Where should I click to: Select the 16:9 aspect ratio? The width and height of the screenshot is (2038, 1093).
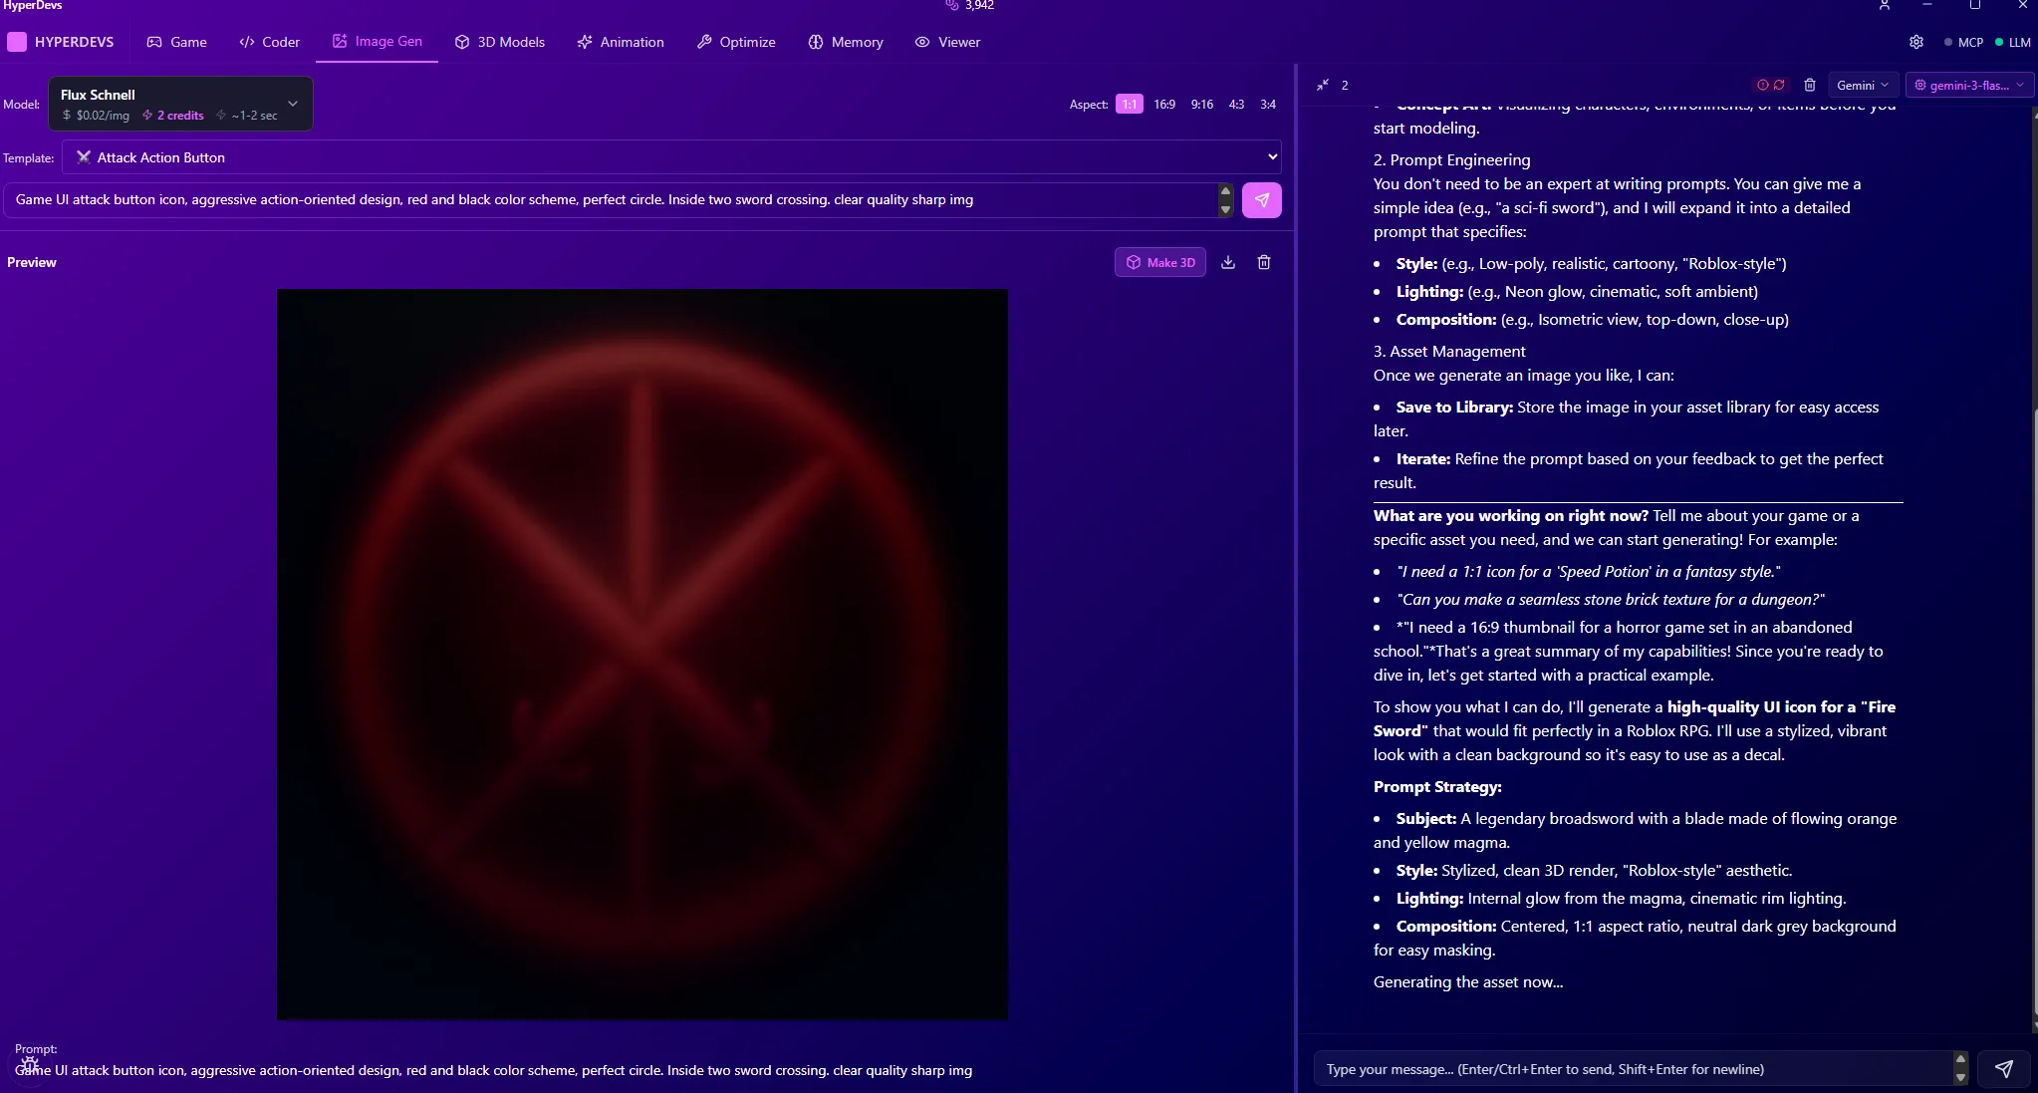(x=1163, y=104)
